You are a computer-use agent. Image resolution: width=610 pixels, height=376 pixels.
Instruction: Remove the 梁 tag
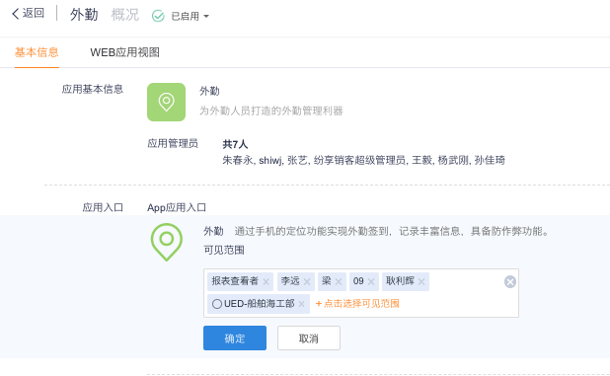(339, 281)
